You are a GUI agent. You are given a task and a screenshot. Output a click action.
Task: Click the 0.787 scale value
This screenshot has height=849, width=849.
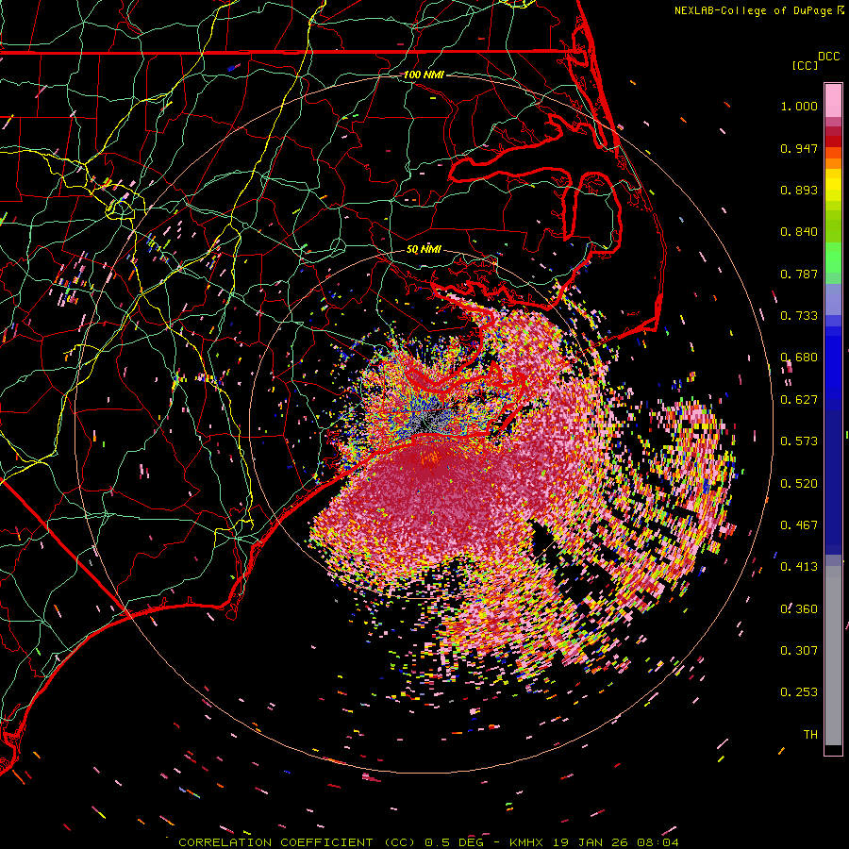tap(799, 274)
